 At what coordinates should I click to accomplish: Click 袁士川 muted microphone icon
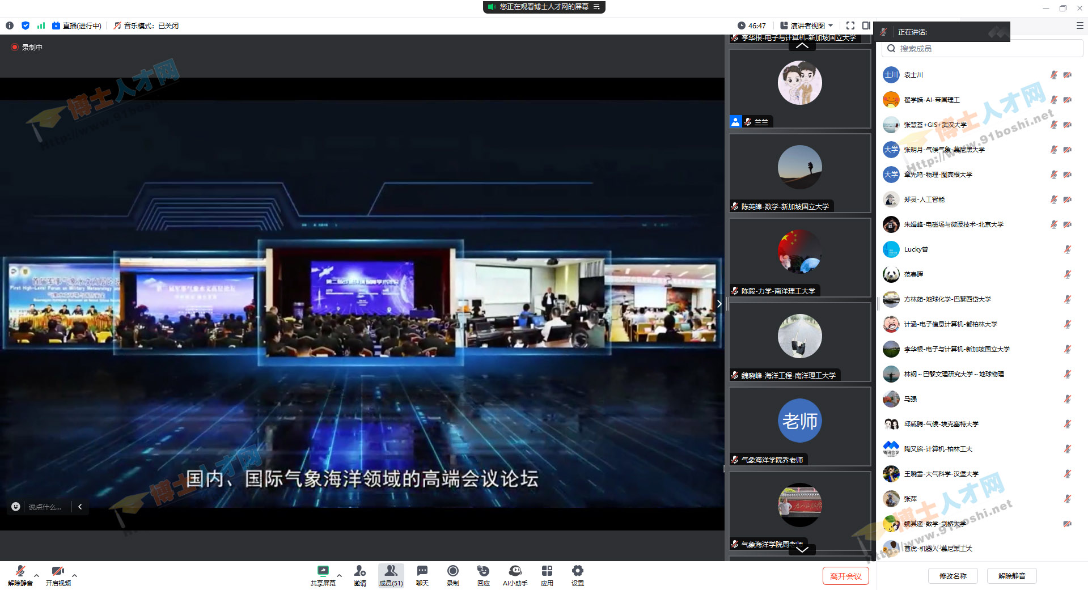1054,75
